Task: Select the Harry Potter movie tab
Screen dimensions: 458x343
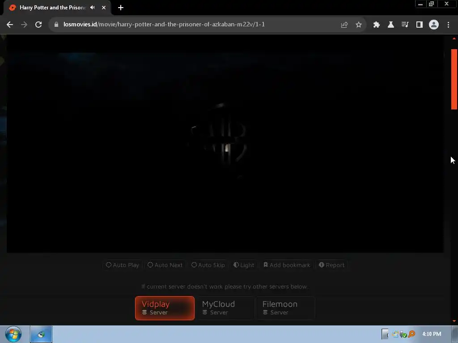Action: [x=57, y=8]
